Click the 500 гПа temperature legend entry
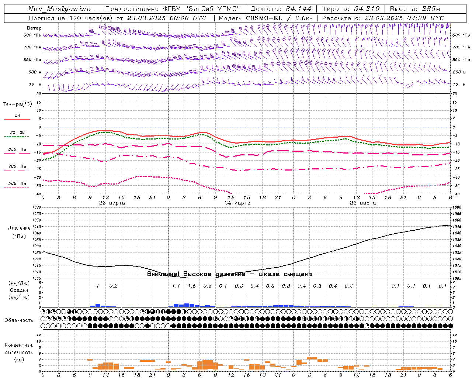Screen dimensions: 472x378 tap(17, 183)
